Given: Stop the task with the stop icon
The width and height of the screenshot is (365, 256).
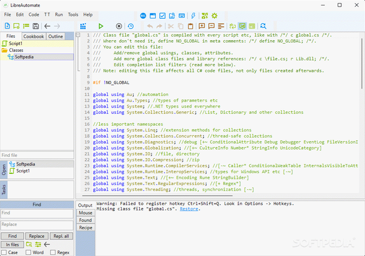Looking at the screenshot, I should (x=119, y=26).
